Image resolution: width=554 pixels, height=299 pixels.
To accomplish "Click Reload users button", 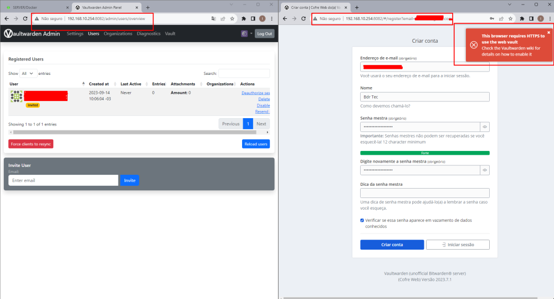I will [x=256, y=144].
